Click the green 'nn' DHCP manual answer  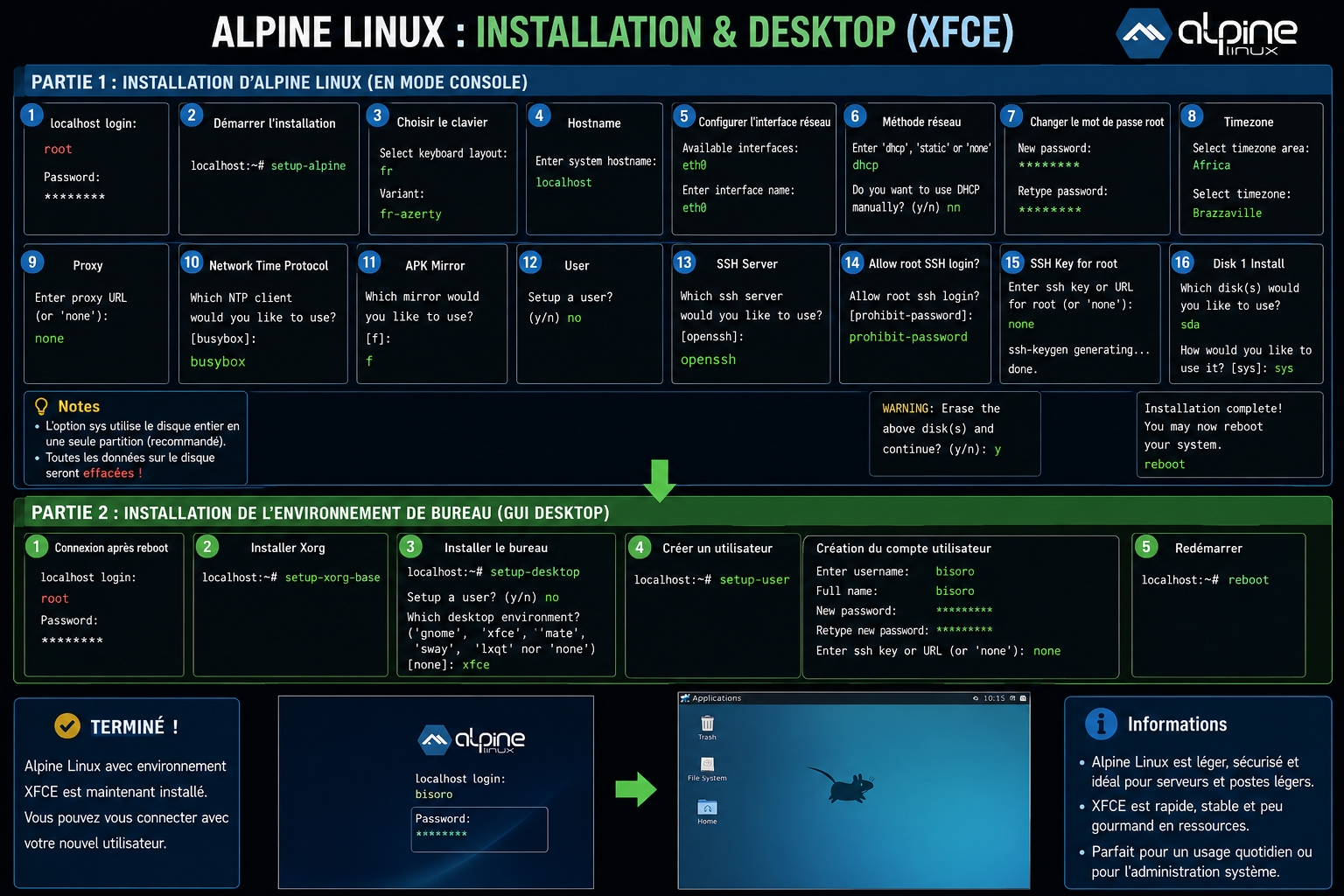[x=954, y=207]
